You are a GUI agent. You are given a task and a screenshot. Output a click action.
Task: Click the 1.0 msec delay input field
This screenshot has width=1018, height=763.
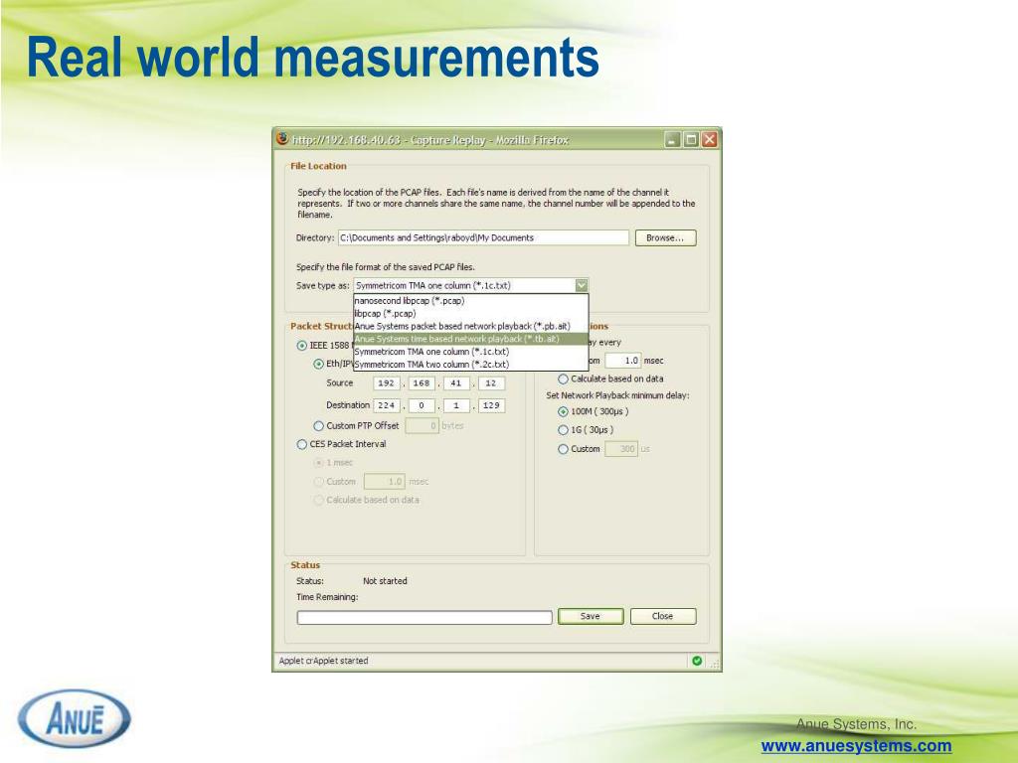(623, 361)
